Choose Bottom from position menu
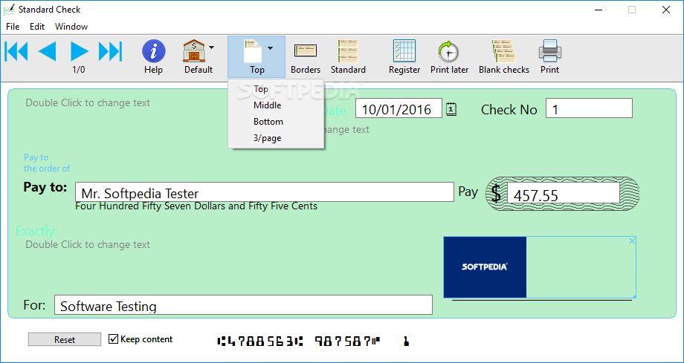The image size is (684, 363). coord(276,122)
